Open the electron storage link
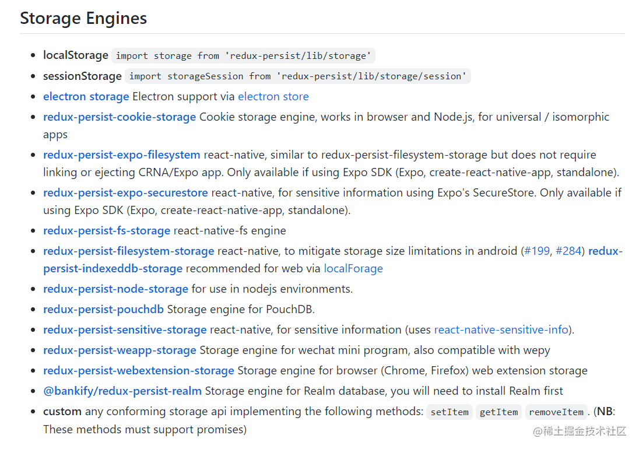The height and width of the screenshot is (449, 639). coord(86,97)
